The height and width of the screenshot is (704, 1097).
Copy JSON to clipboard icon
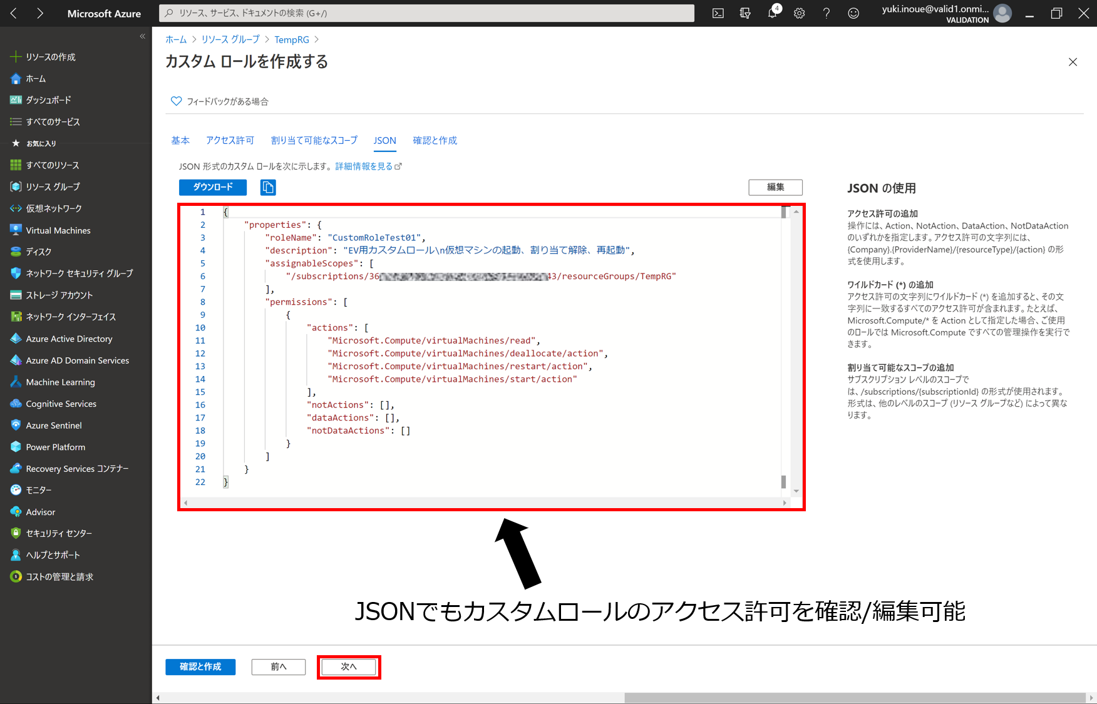[x=268, y=187]
